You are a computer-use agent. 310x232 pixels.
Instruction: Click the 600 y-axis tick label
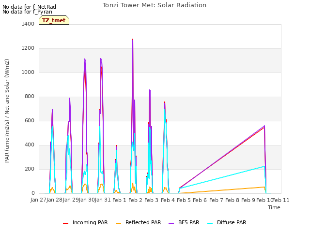pos(30,120)
